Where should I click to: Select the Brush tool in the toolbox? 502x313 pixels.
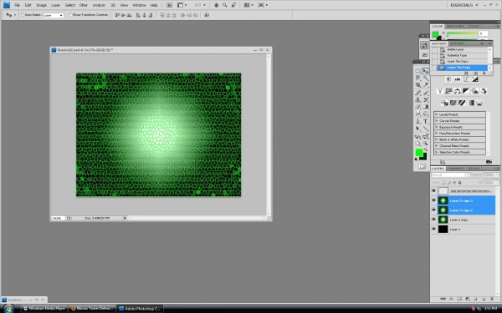click(426, 93)
